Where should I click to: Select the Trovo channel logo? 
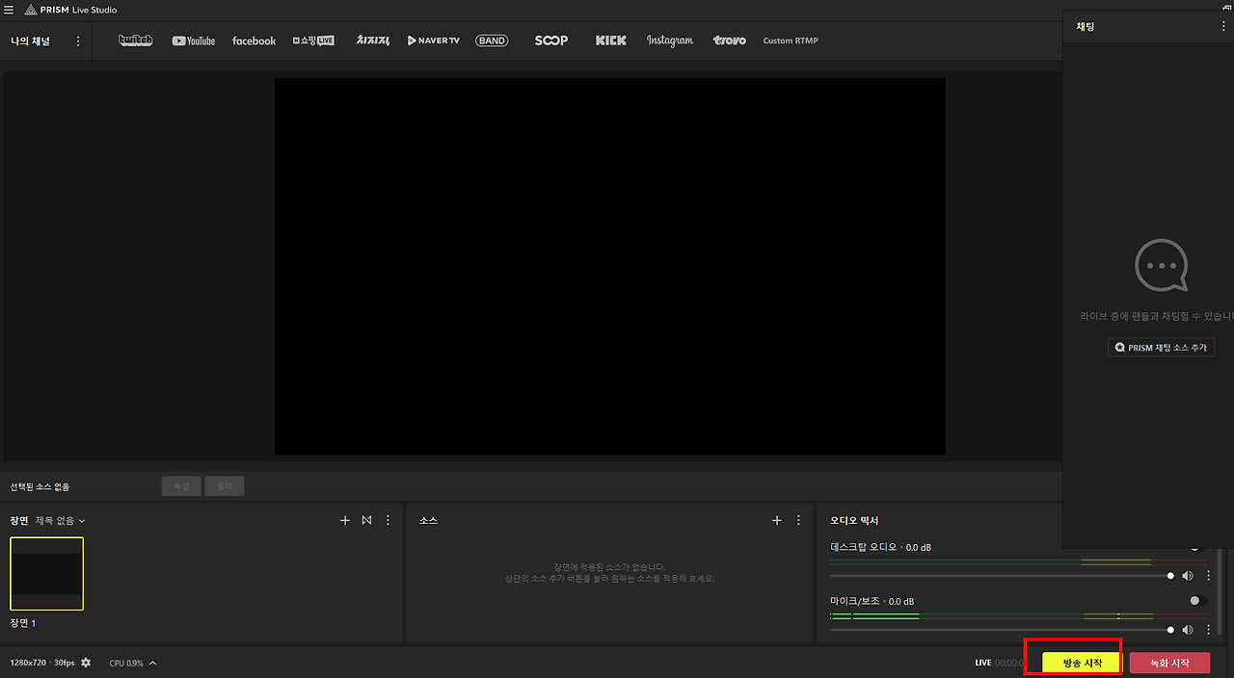[x=730, y=40]
